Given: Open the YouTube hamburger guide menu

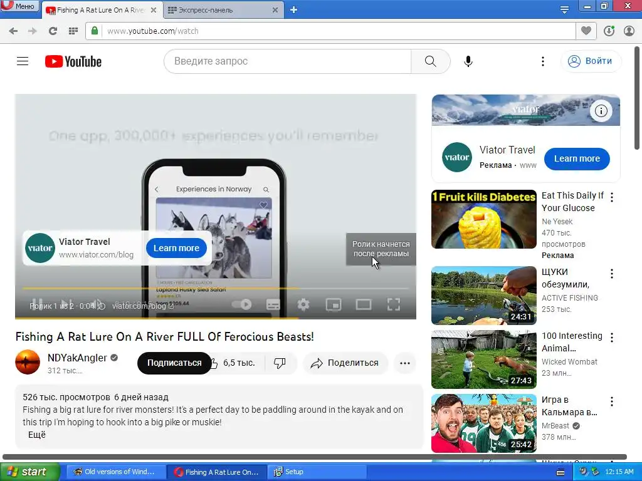Looking at the screenshot, I should coord(23,61).
